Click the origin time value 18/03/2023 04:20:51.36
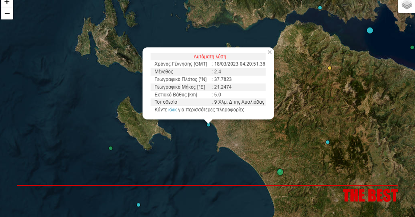415x217 pixels. [x=240, y=64]
